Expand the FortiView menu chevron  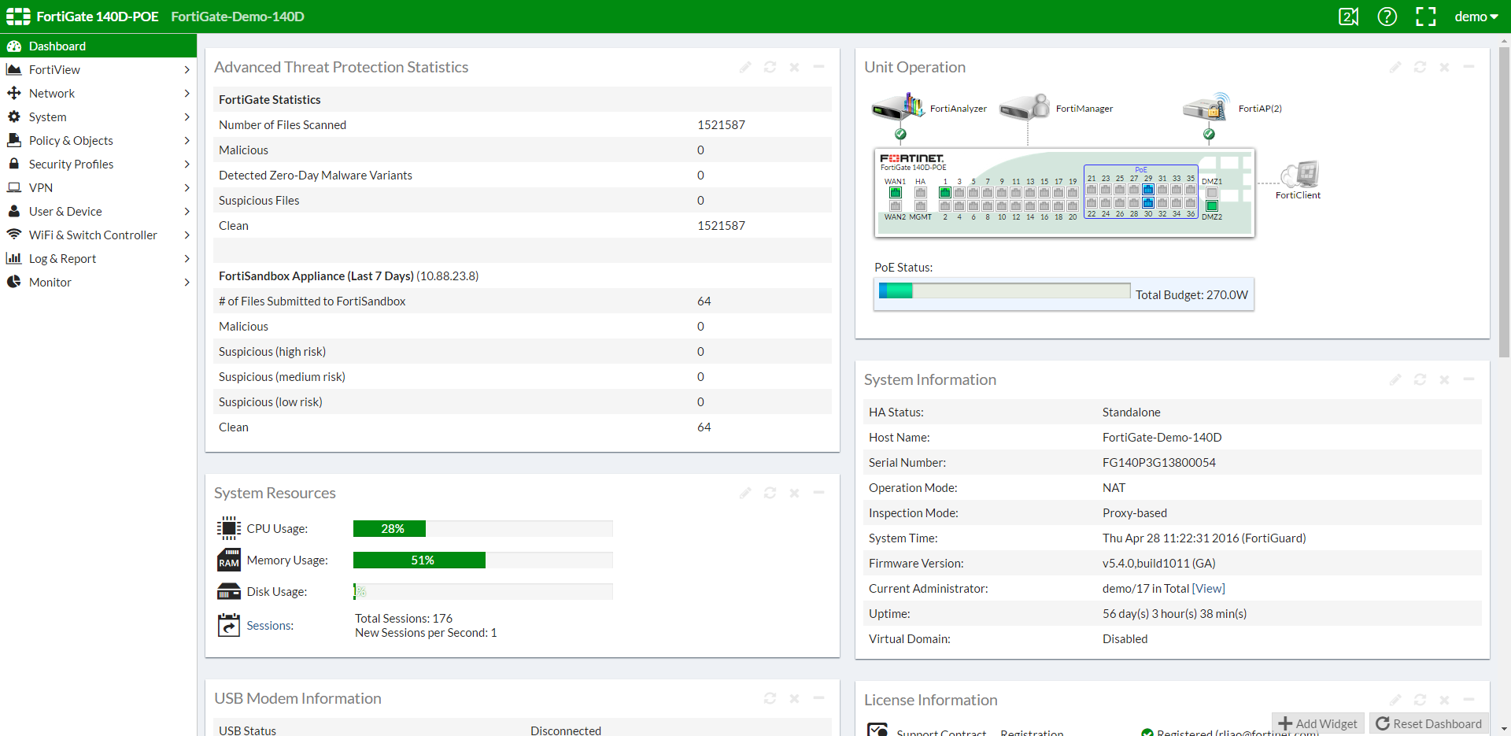(x=187, y=70)
